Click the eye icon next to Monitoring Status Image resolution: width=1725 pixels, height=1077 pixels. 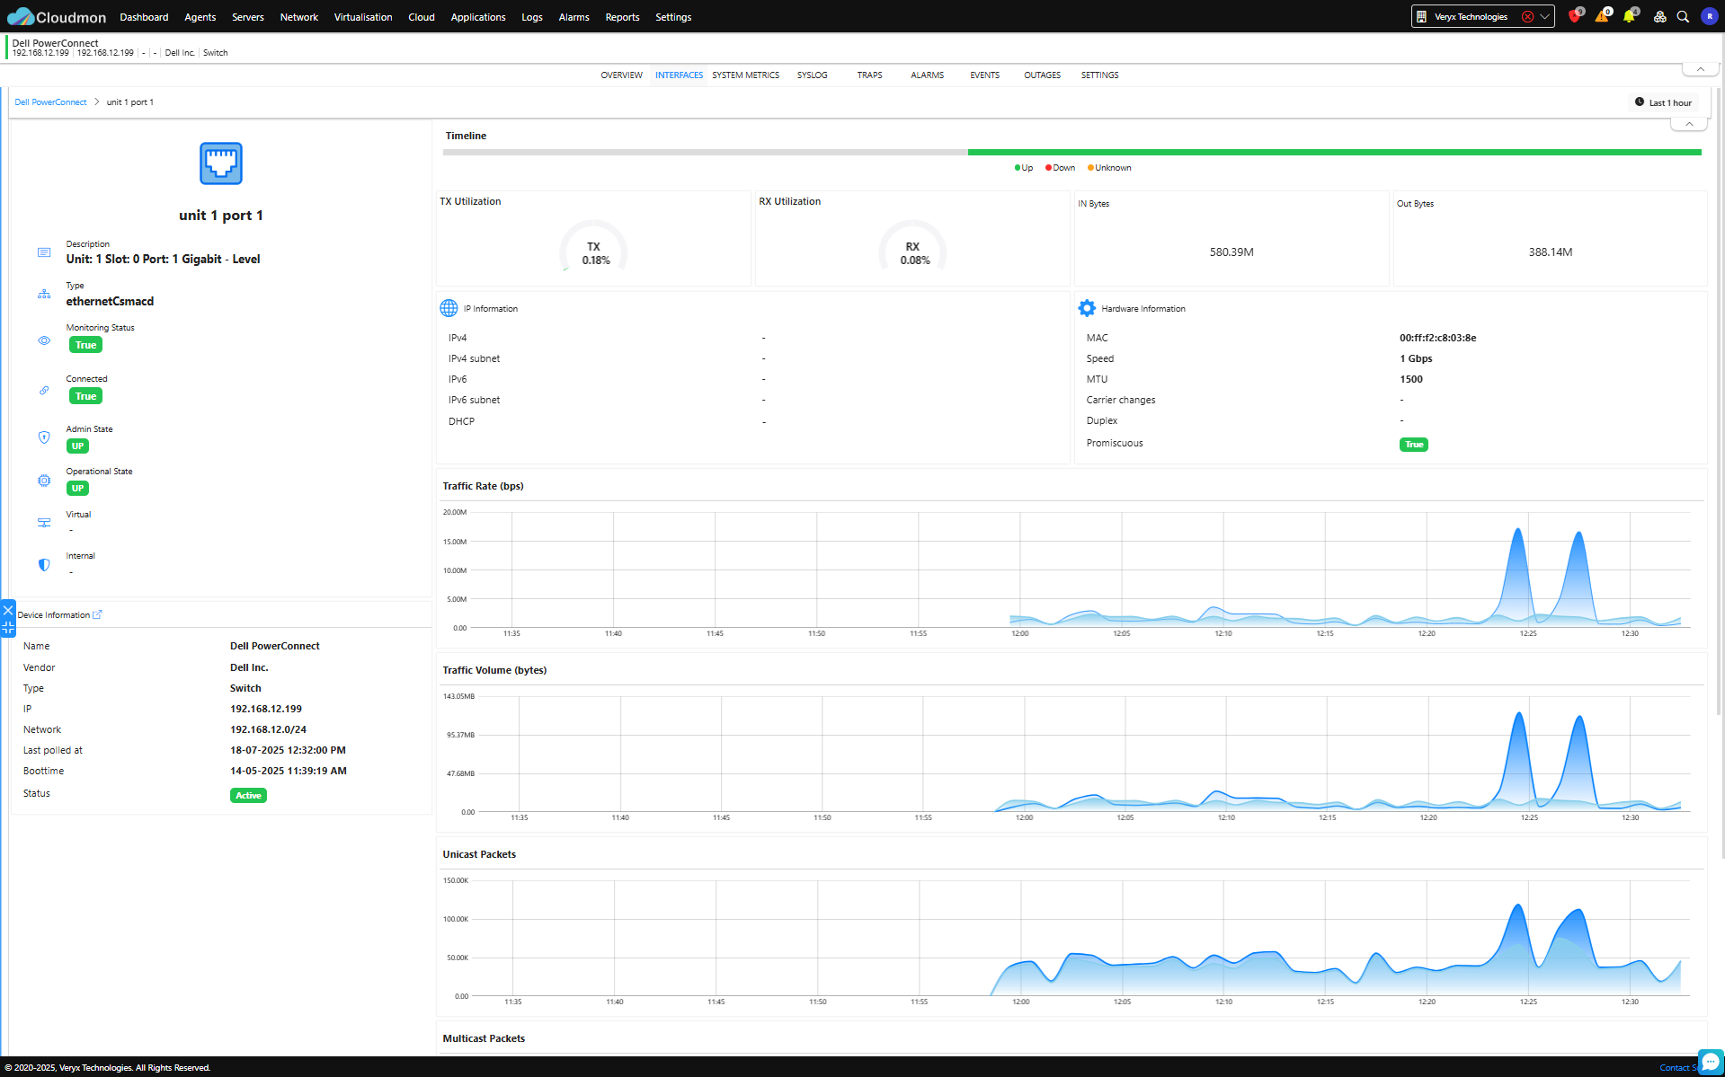pyautogui.click(x=44, y=340)
